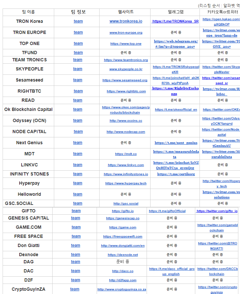Open the team link for GIFTO
The width and height of the screenshot is (240, 294).
coord(76,211)
